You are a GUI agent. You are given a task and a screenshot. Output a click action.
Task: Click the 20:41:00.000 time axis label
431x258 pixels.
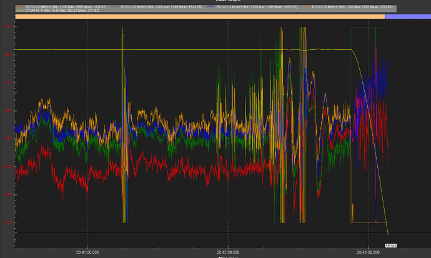click(x=88, y=252)
